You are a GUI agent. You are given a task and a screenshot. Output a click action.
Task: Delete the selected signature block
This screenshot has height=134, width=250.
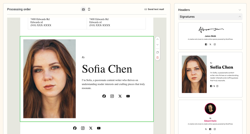pos(157,58)
